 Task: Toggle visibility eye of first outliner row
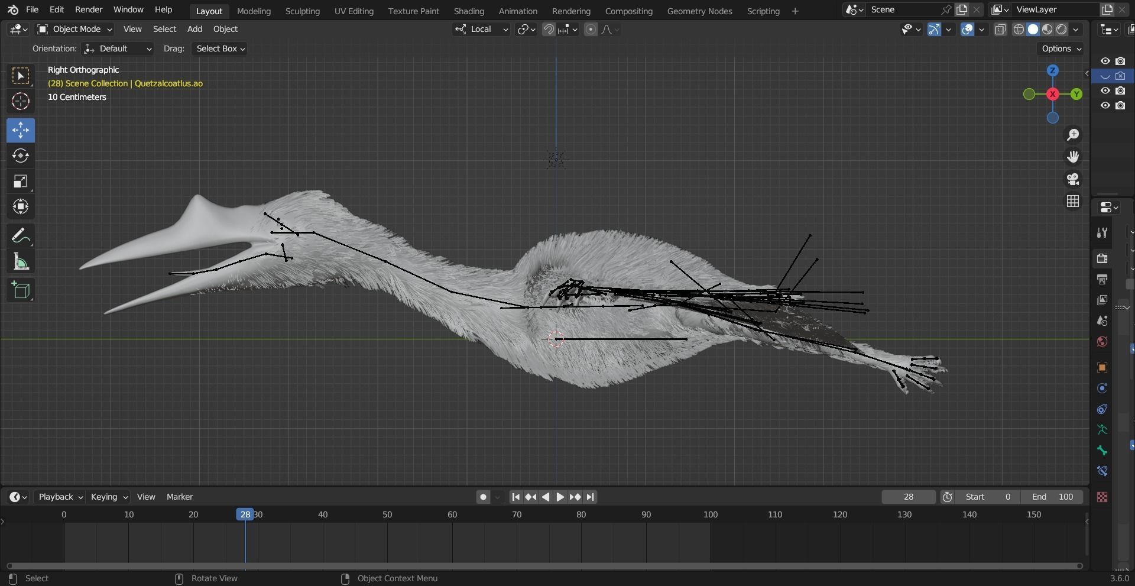point(1105,61)
